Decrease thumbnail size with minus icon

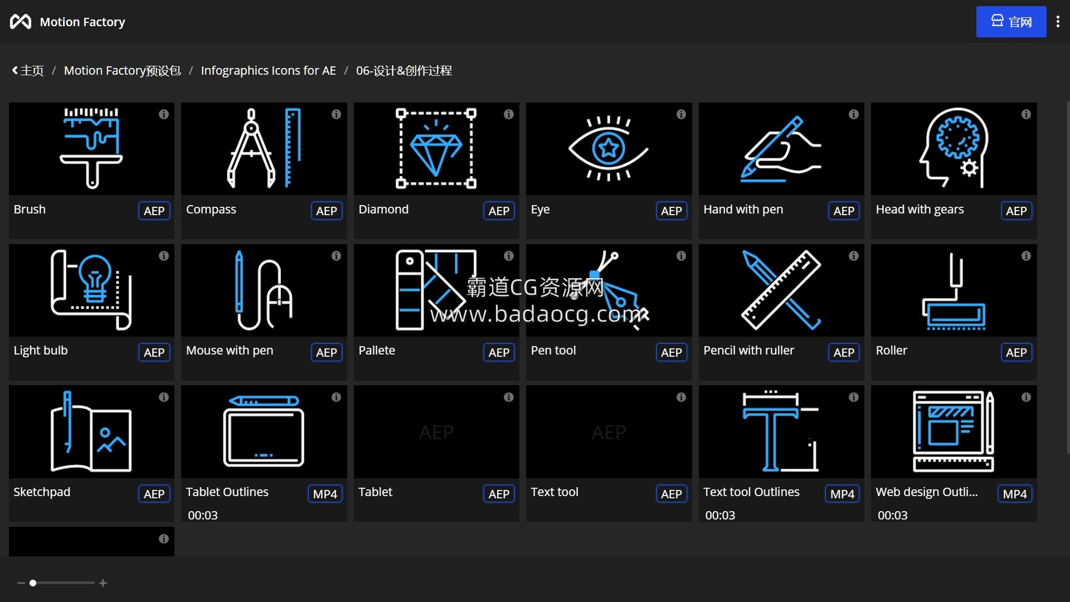21,583
